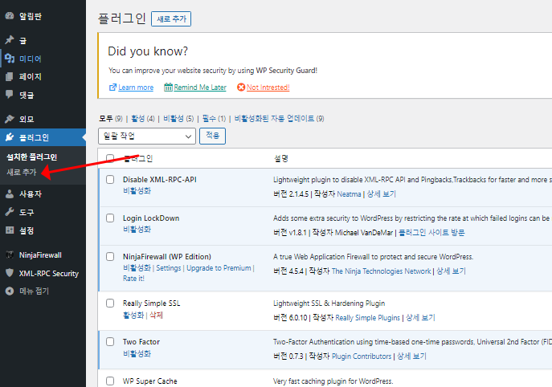The height and width of the screenshot is (387, 552).
Task: Click the Remind Me Later link
Action: tap(200, 88)
